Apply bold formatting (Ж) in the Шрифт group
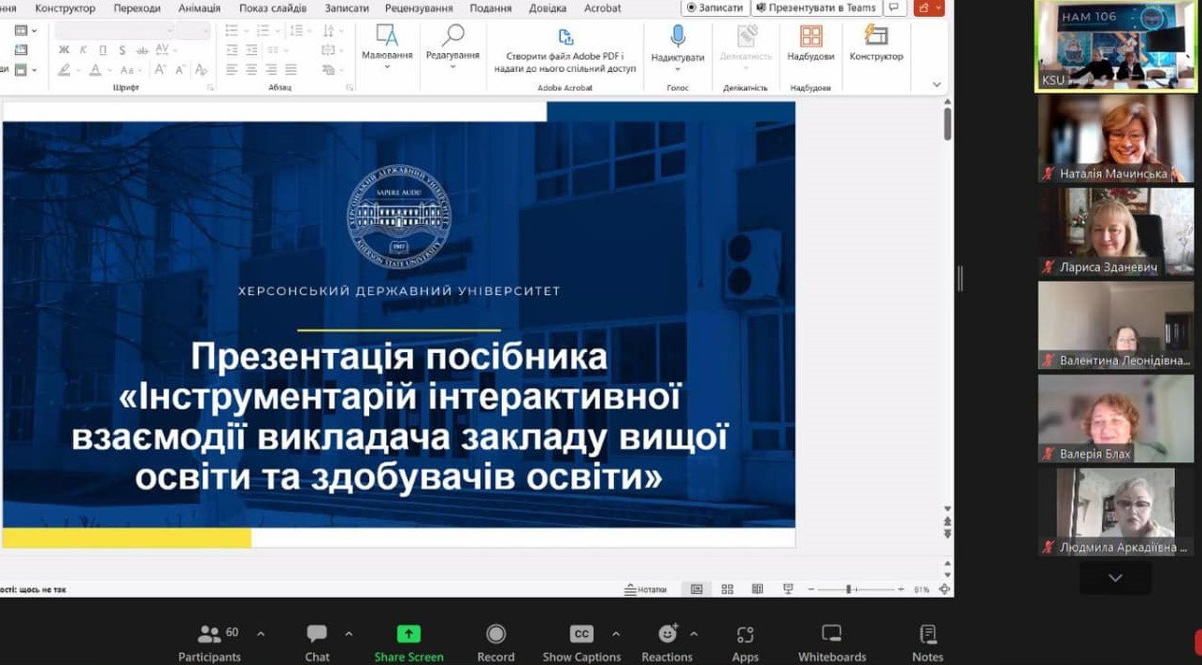This screenshot has height=665, width=1202. point(64,50)
